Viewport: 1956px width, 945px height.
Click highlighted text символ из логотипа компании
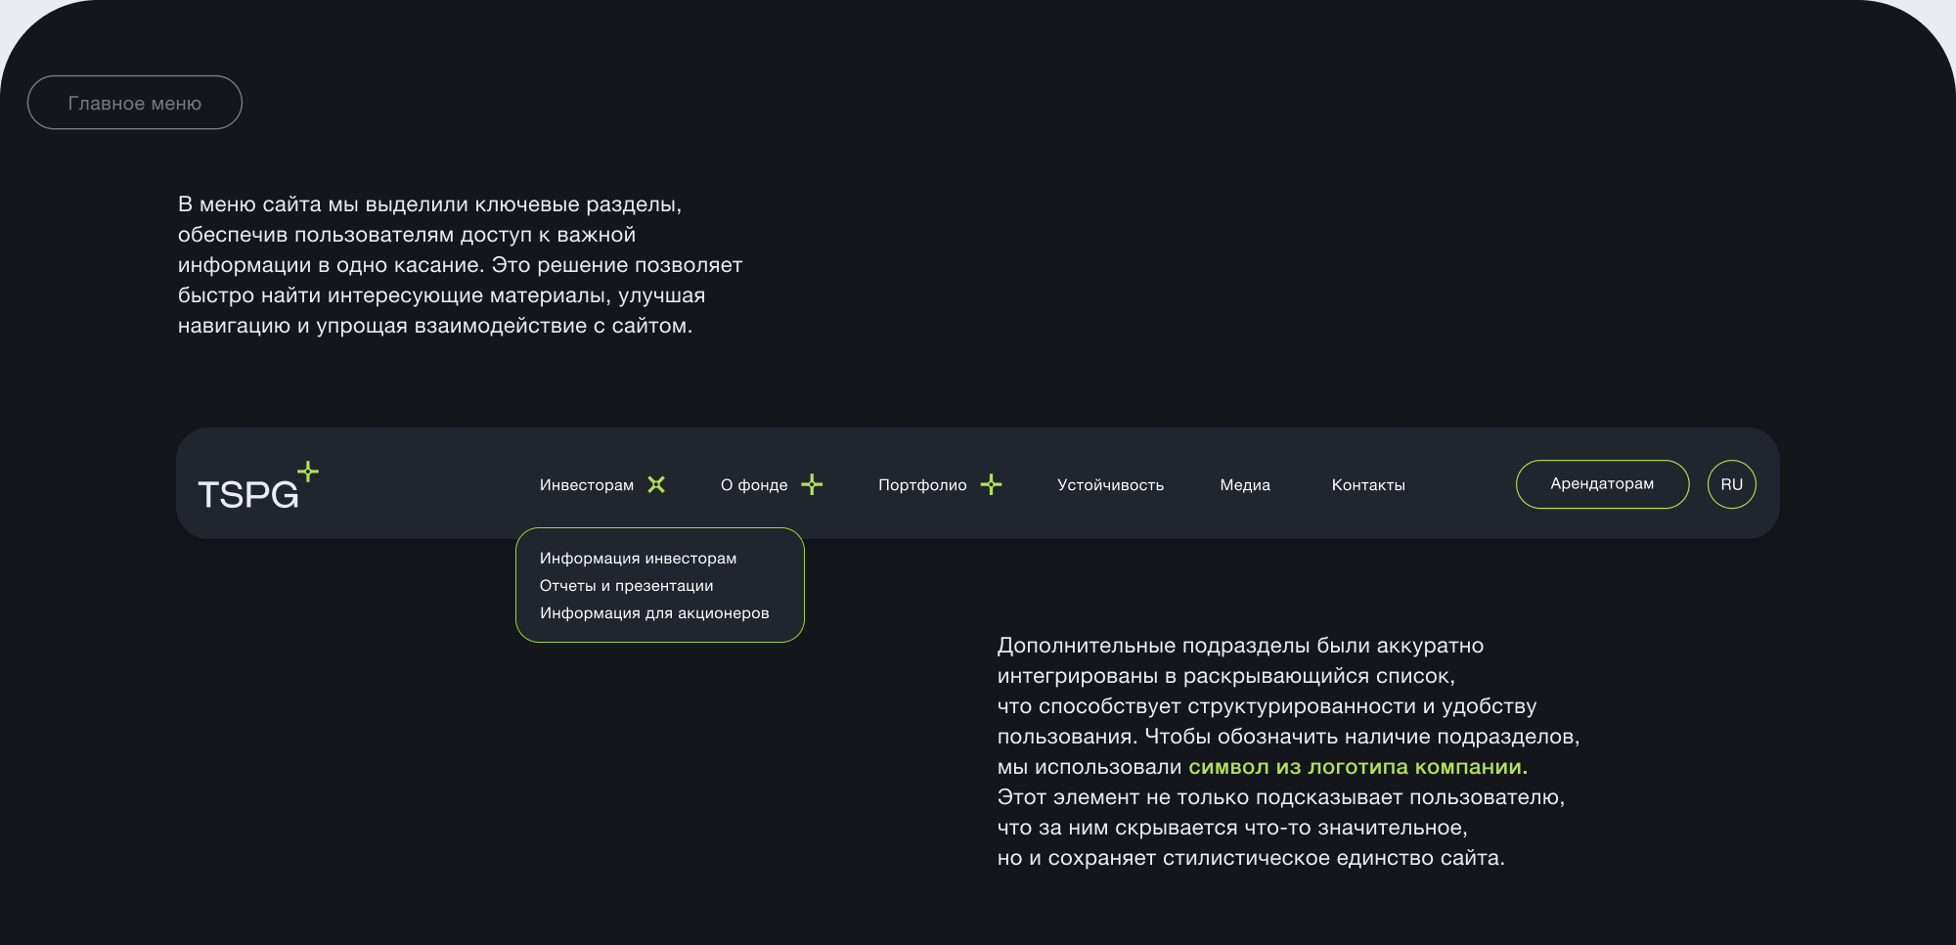1357,767
